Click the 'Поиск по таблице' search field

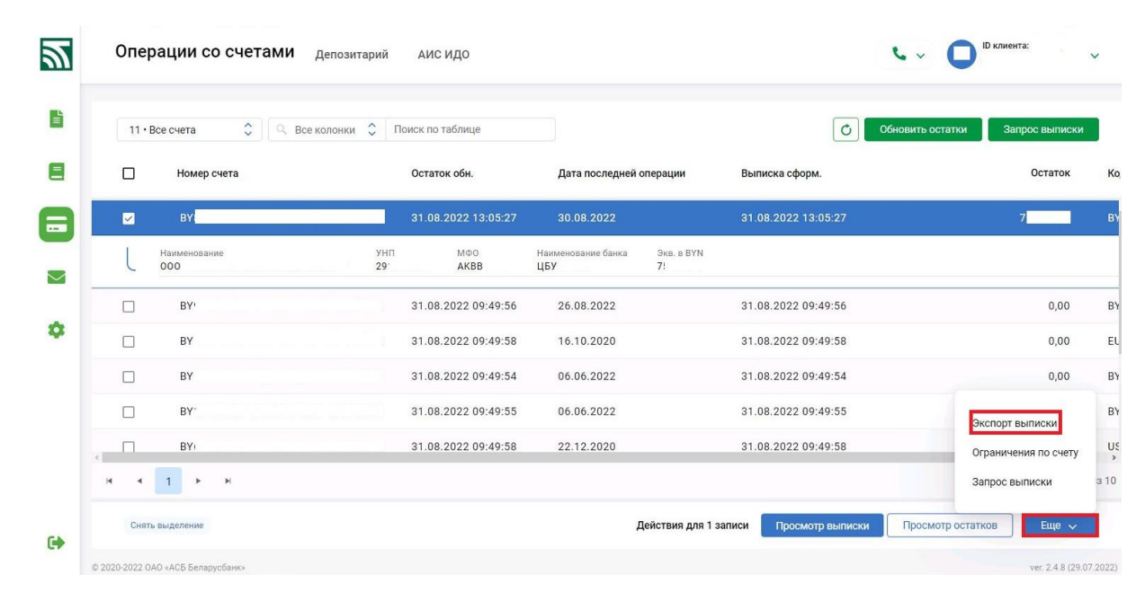[x=470, y=129]
